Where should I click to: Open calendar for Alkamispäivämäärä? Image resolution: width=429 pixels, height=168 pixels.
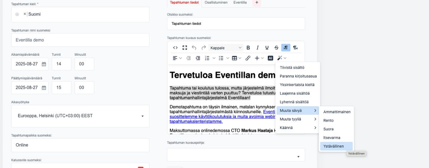44,64
